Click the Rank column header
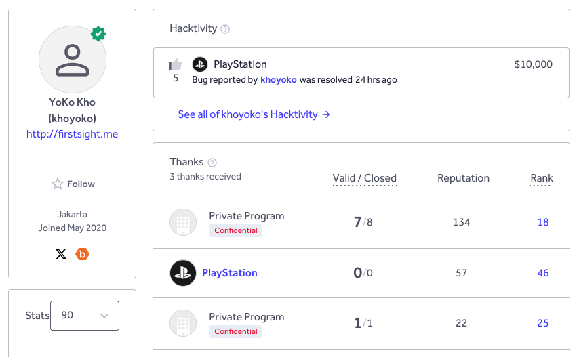The image size is (579, 357). [x=542, y=178]
